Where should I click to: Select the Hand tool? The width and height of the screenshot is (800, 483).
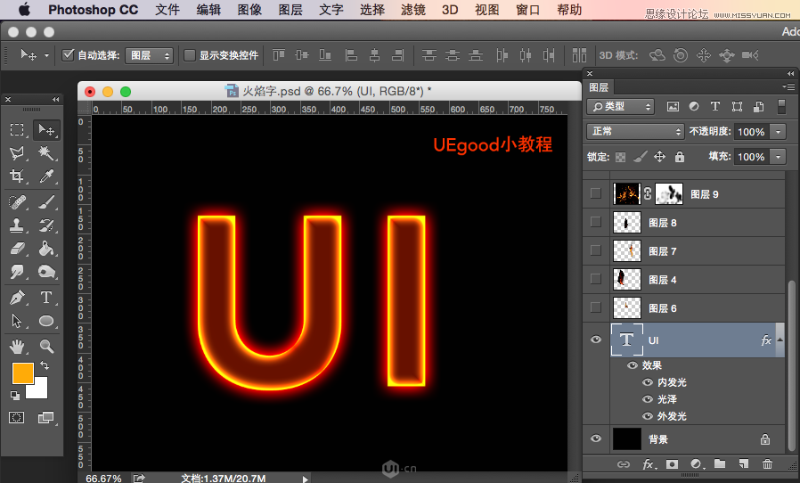(17, 346)
